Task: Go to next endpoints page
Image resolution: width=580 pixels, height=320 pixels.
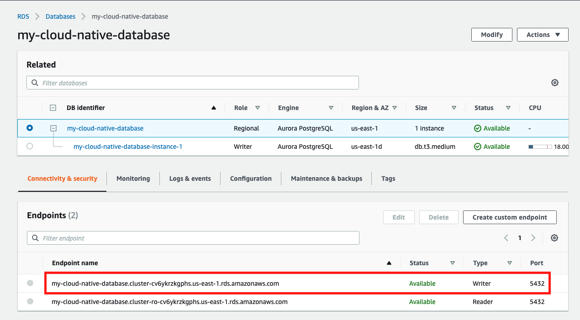Action: click(533, 238)
